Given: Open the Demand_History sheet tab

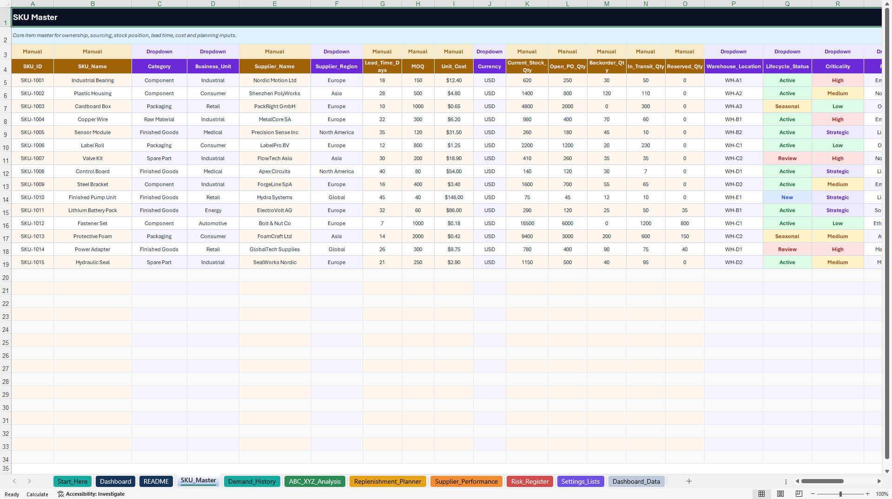Looking at the screenshot, I should [x=252, y=481].
